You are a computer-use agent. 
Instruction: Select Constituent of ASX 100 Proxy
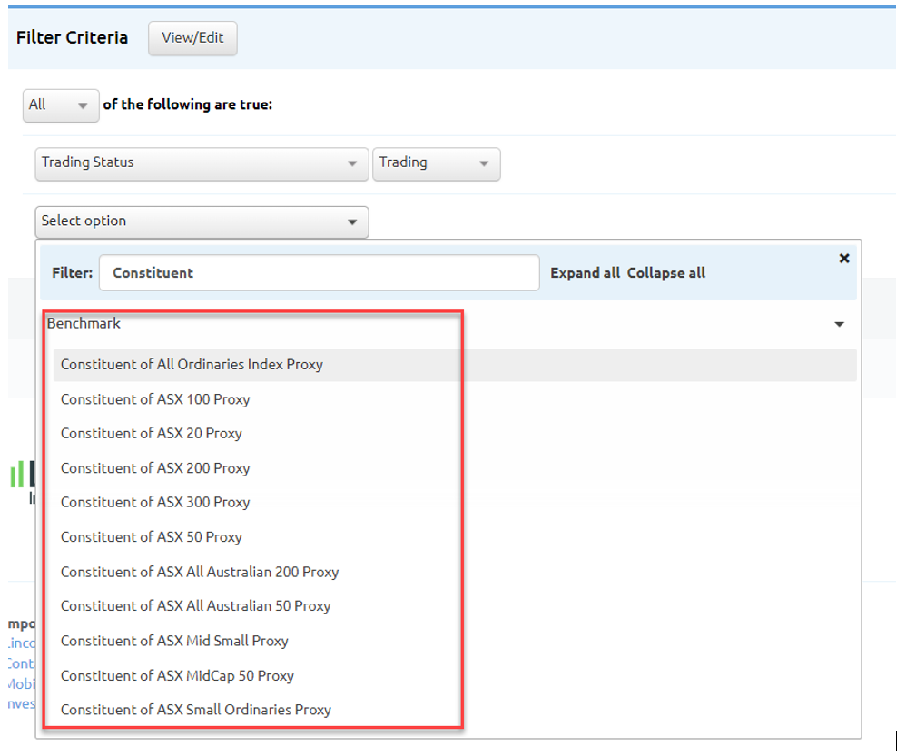(x=155, y=399)
